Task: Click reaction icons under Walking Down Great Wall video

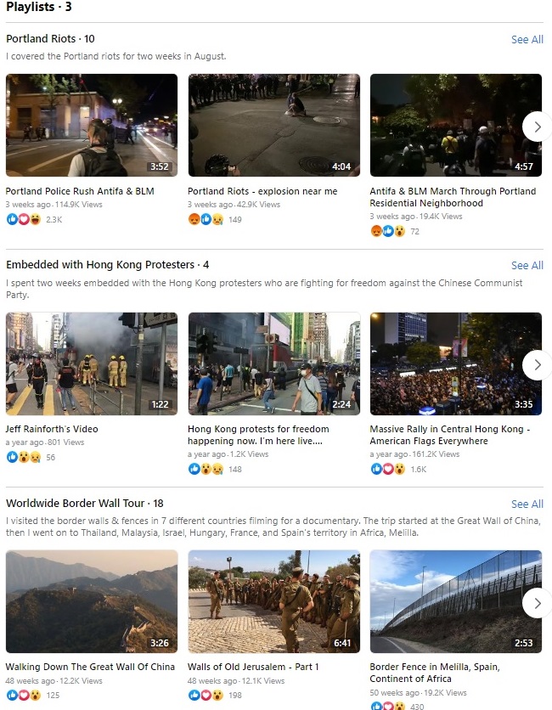Action: [24, 695]
